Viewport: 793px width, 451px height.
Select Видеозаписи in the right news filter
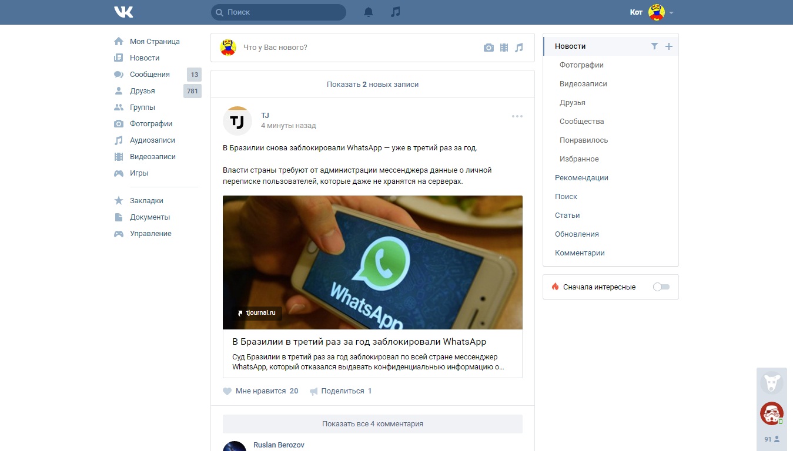pos(583,84)
